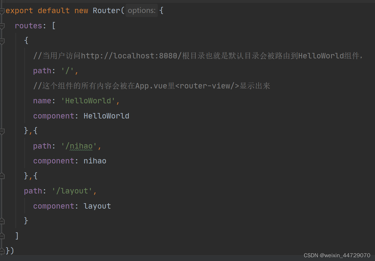This screenshot has width=375, height=261.
Task: Click fold end marker after component: layout
Action: [2, 221]
